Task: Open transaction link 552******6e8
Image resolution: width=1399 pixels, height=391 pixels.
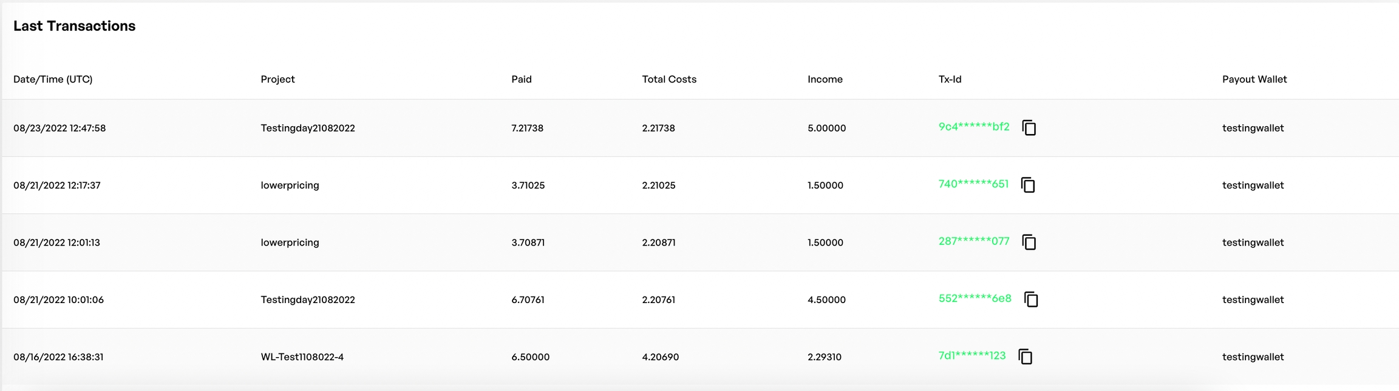Action: (x=975, y=298)
